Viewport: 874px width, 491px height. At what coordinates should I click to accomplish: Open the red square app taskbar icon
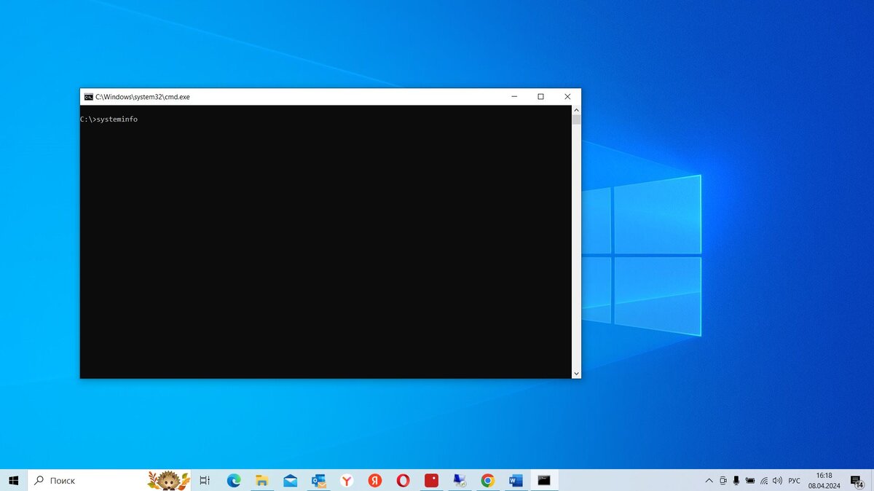tap(432, 480)
